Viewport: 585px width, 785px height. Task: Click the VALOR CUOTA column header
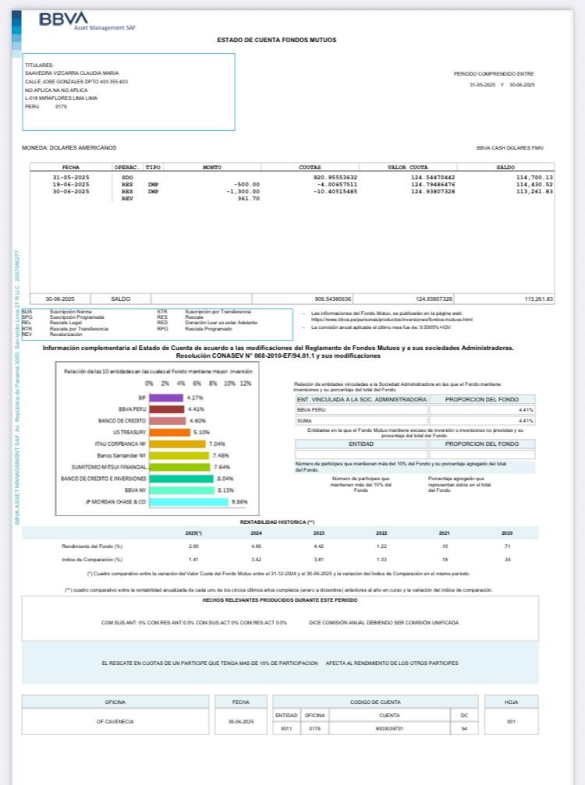[408, 167]
